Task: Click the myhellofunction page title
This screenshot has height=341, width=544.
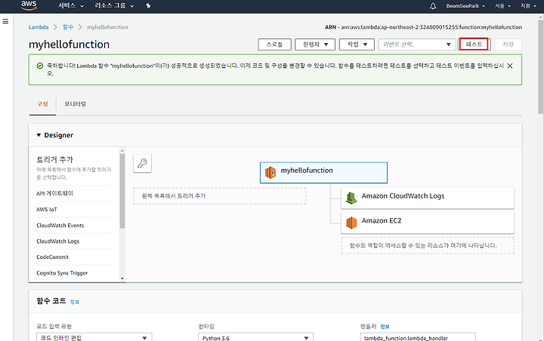Action: coord(69,45)
